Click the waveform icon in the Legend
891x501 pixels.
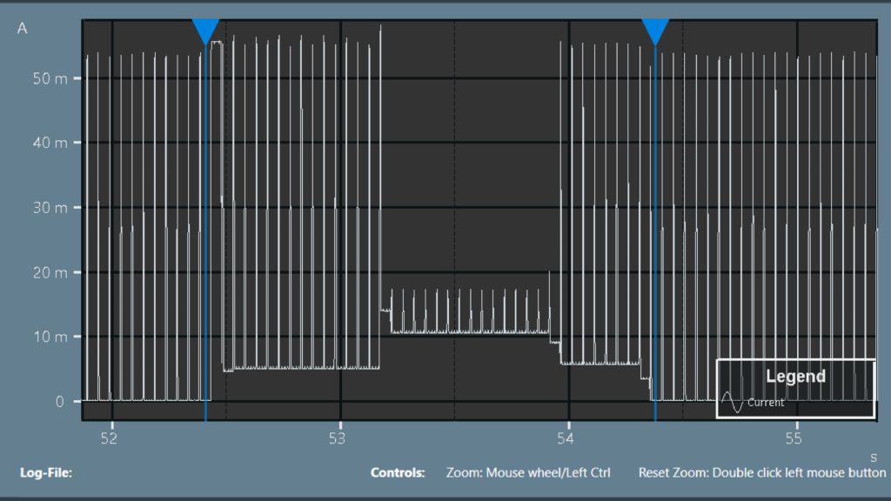click(732, 402)
